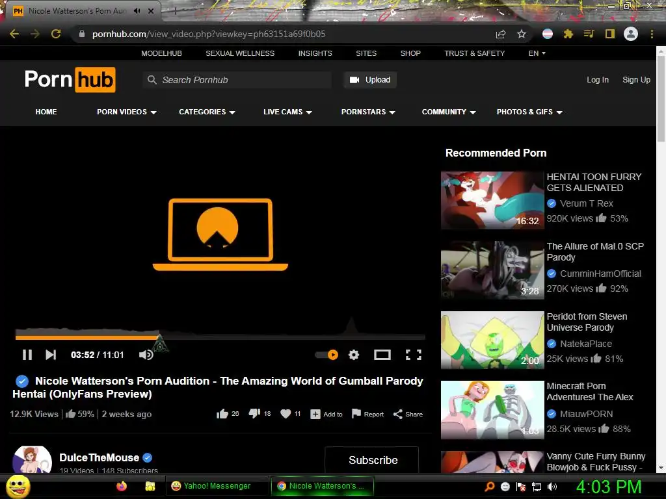The width and height of the screenshot is (666, 499).
Task: Go back with the browser back arrow
Action: [x=14, y=34]
